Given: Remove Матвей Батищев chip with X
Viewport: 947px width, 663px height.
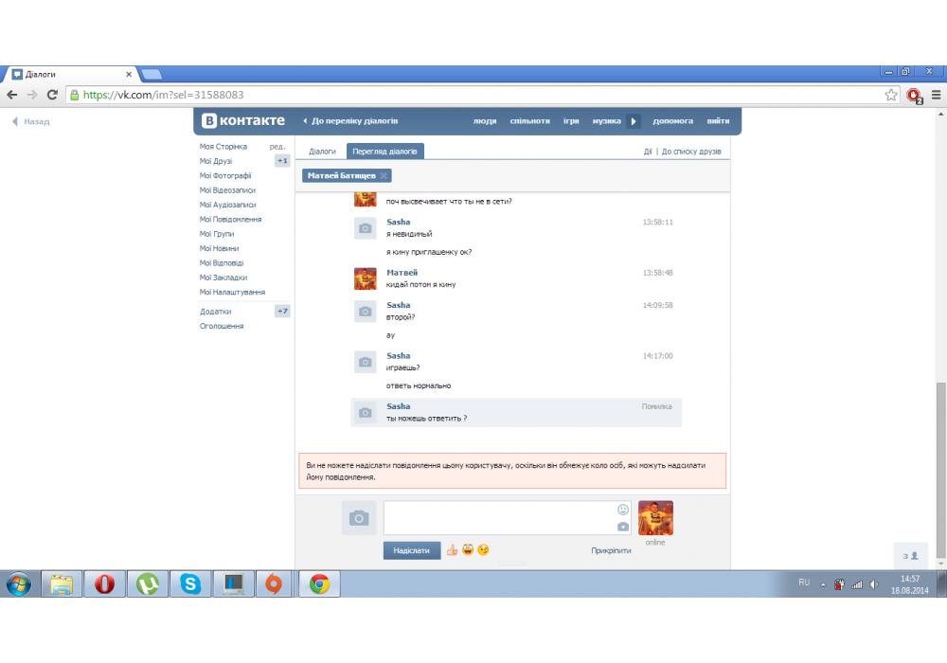Looking at the screenshot, I should coord(384,176).
